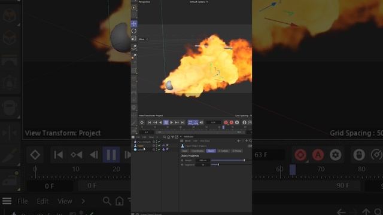Click the Height value field
Screen dimensions: 383x215
[203, 161]
